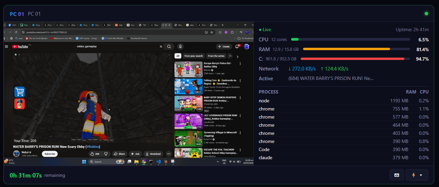This screenshot has height=187, width=439.
Task: Open the quiz bookmark
Action: [x=19, y=38]
